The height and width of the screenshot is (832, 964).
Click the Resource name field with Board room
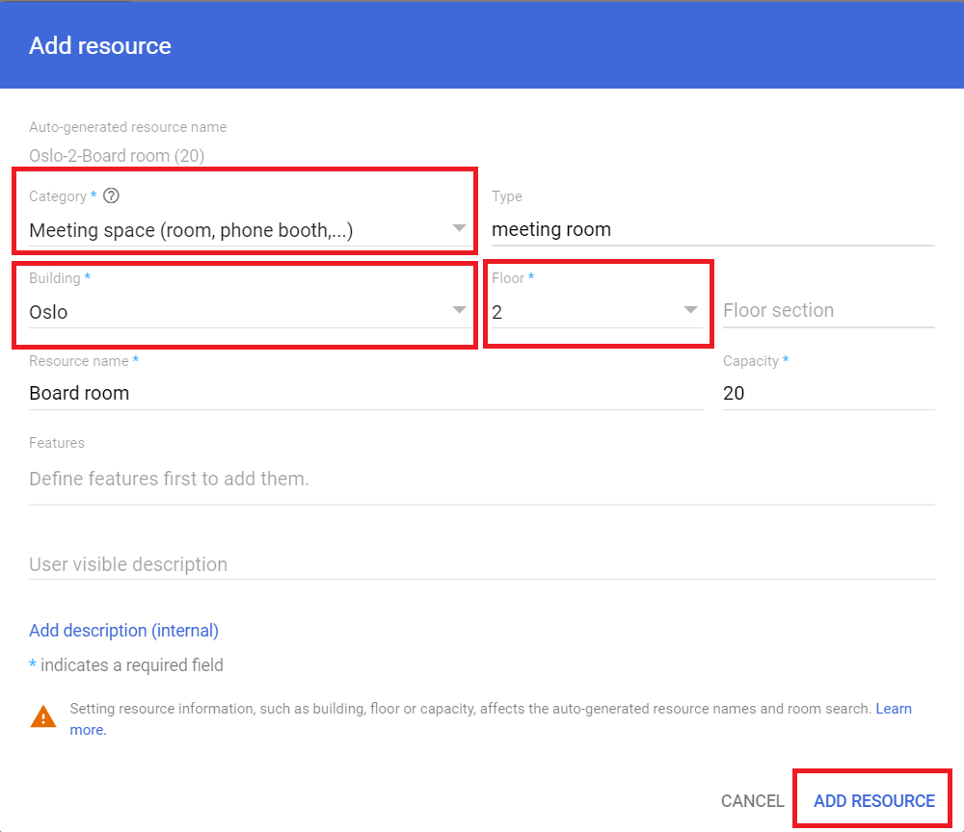pos(365,393)
